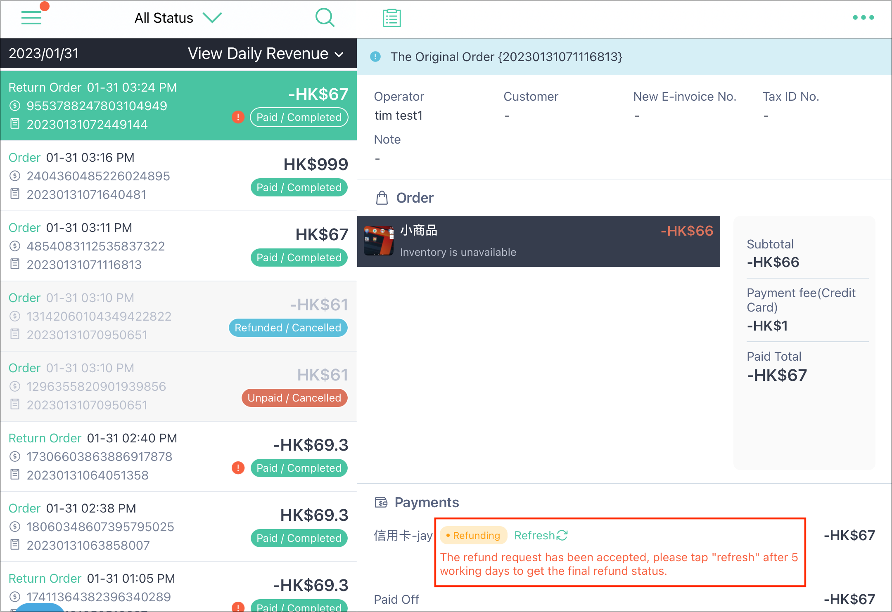Screen dimensions: 892x612
Task: Open the 小商品 product thumbnail
Action: [378, 241]
